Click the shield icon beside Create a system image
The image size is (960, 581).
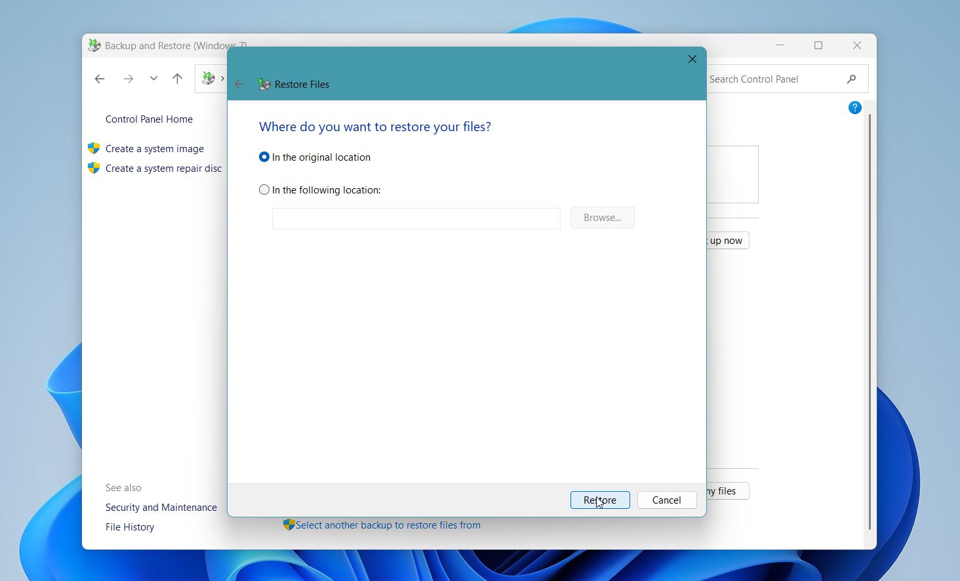94,148
